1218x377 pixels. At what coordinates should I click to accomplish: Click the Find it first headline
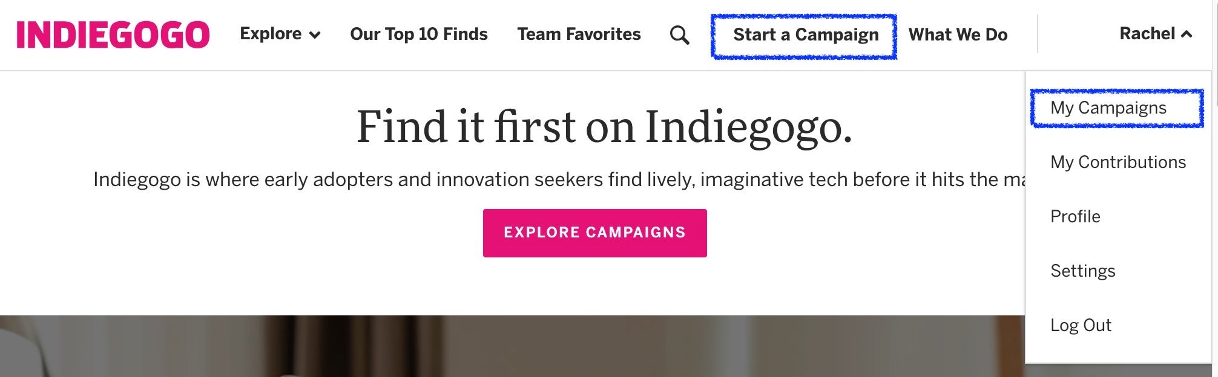pos(604,127)
